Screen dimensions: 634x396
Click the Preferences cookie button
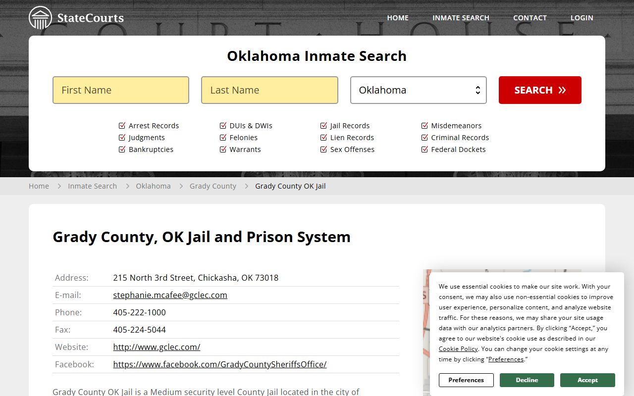(x=466, y=380)
